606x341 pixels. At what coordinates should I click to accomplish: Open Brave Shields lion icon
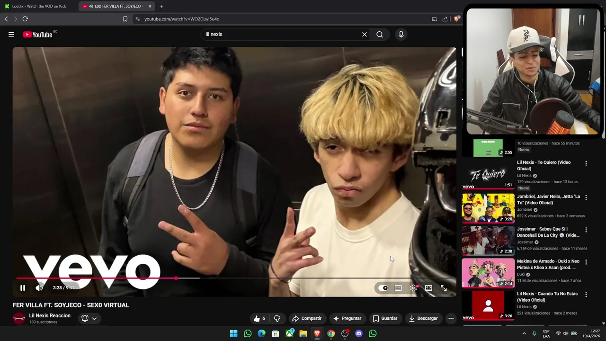tap(456, 19)
